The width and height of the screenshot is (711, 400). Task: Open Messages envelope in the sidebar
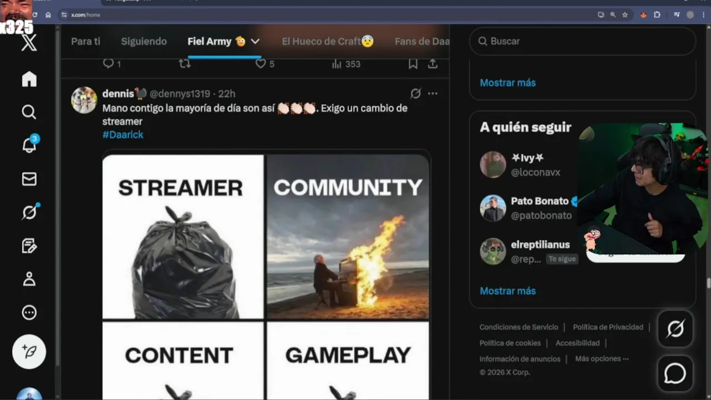click(29, 179)
